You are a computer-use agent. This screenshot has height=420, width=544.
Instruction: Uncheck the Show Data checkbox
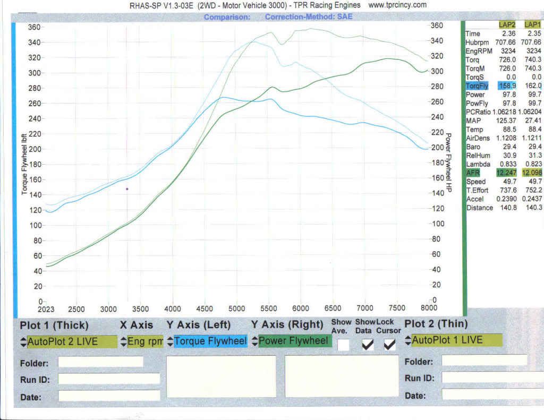(x=367, y=345)
